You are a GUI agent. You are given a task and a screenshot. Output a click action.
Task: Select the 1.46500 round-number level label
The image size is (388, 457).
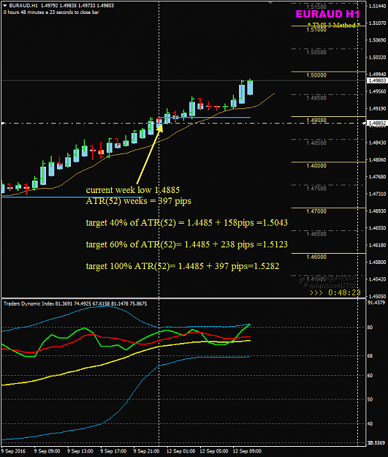316,234
